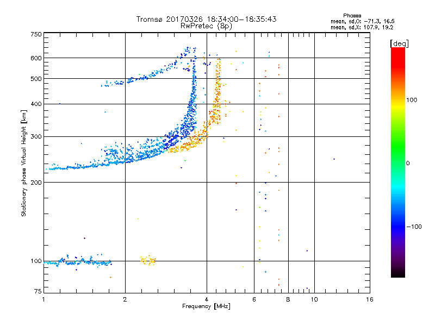Screen dimensions: 435x326
Task: Click the x-axis tick label '6'
Action: coord(254,299)
